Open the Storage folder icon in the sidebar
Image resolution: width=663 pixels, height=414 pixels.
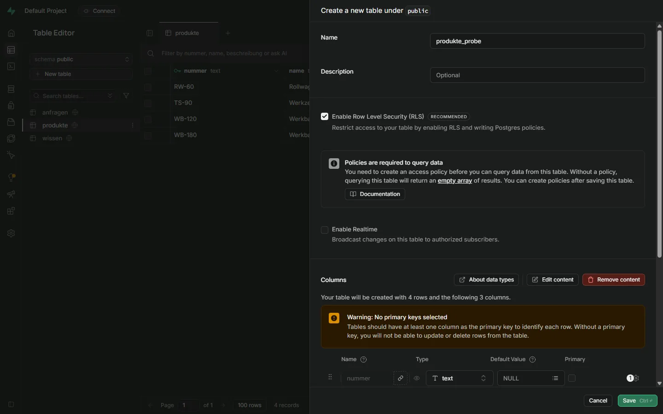click(x=11, y=122)
